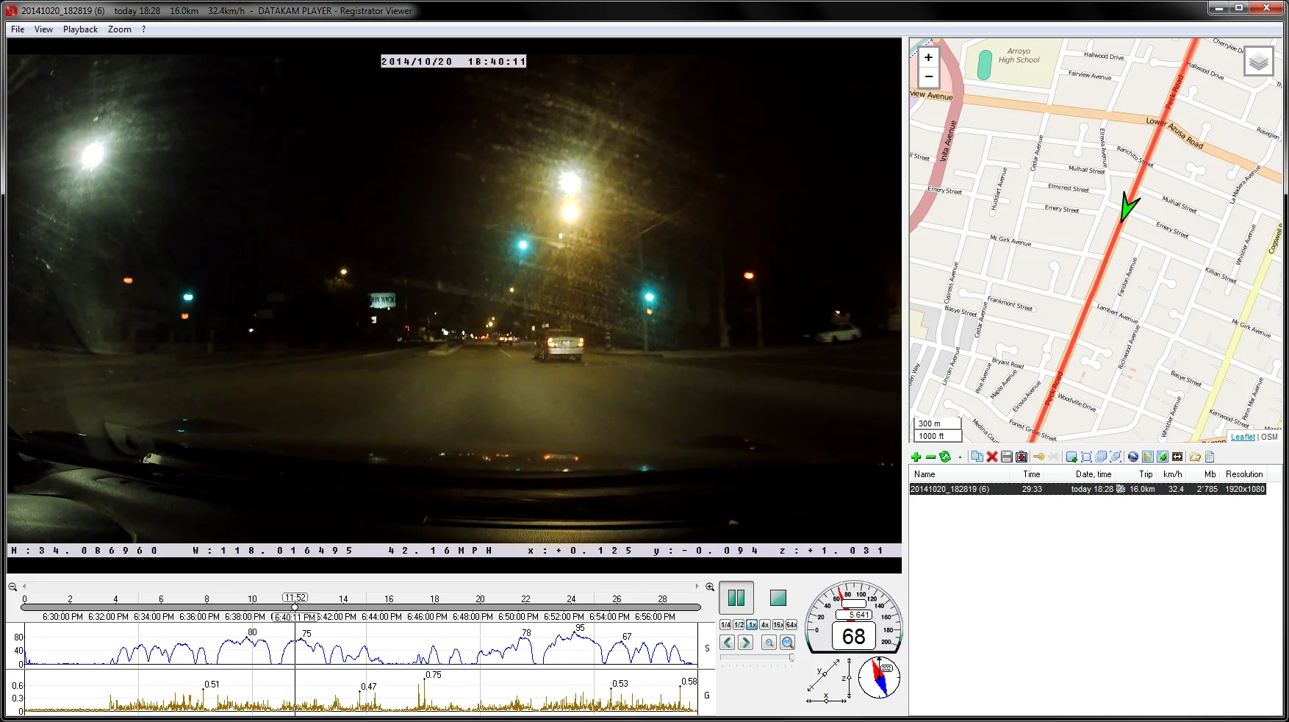Open the File menu

18,29
